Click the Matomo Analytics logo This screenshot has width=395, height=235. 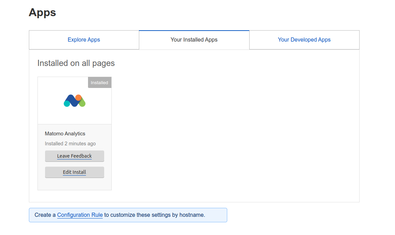coord(75,101)
